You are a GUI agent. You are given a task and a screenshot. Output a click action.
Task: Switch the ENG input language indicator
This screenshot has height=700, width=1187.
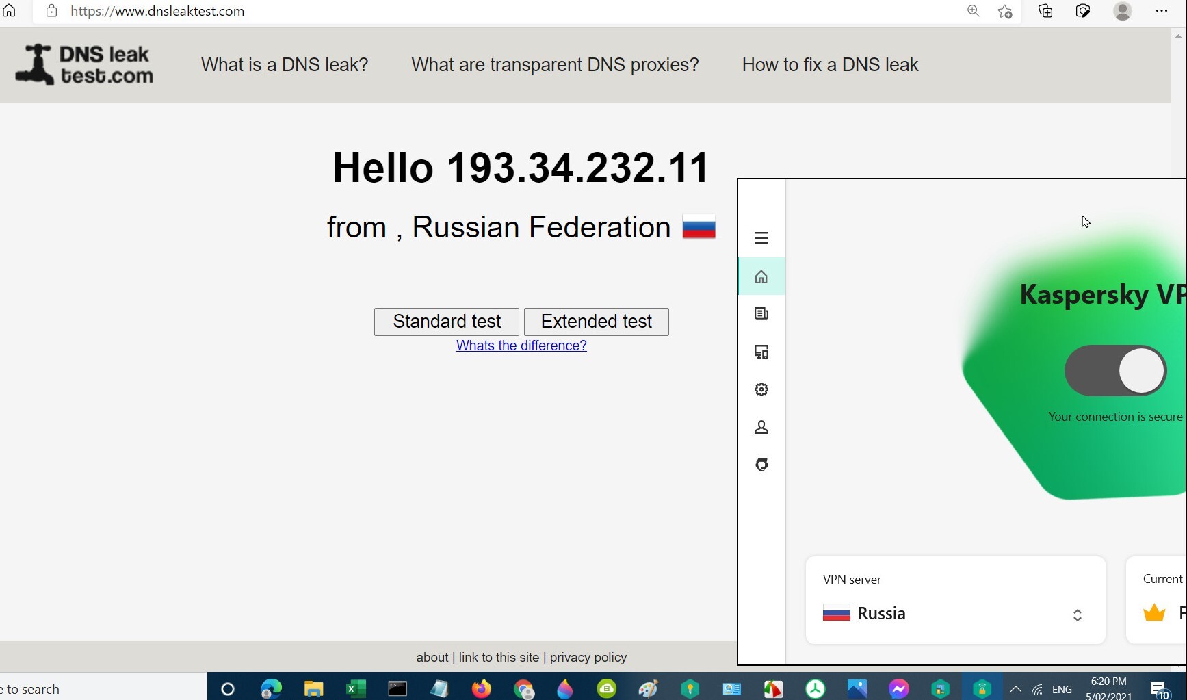1062,690
